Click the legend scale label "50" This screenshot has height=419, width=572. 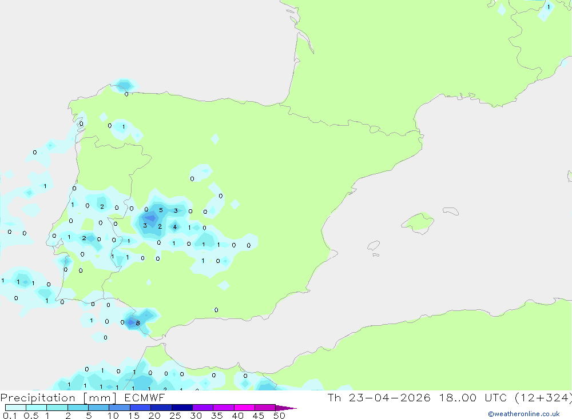[x=279, y=416]
